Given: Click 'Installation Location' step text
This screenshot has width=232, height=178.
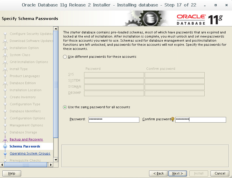Looking at the screenshot, I should coord(26,90).
